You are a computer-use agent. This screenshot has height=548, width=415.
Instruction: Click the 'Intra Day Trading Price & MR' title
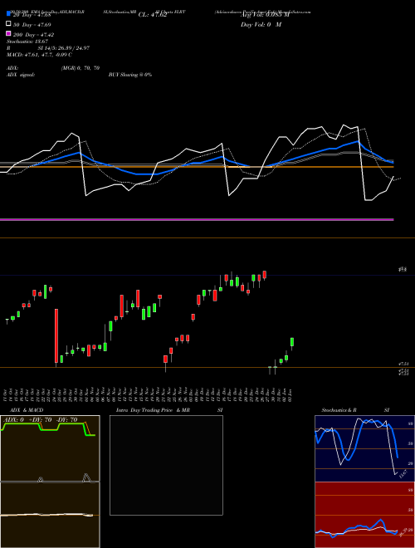pyautogui.click(x=153, y=410)
